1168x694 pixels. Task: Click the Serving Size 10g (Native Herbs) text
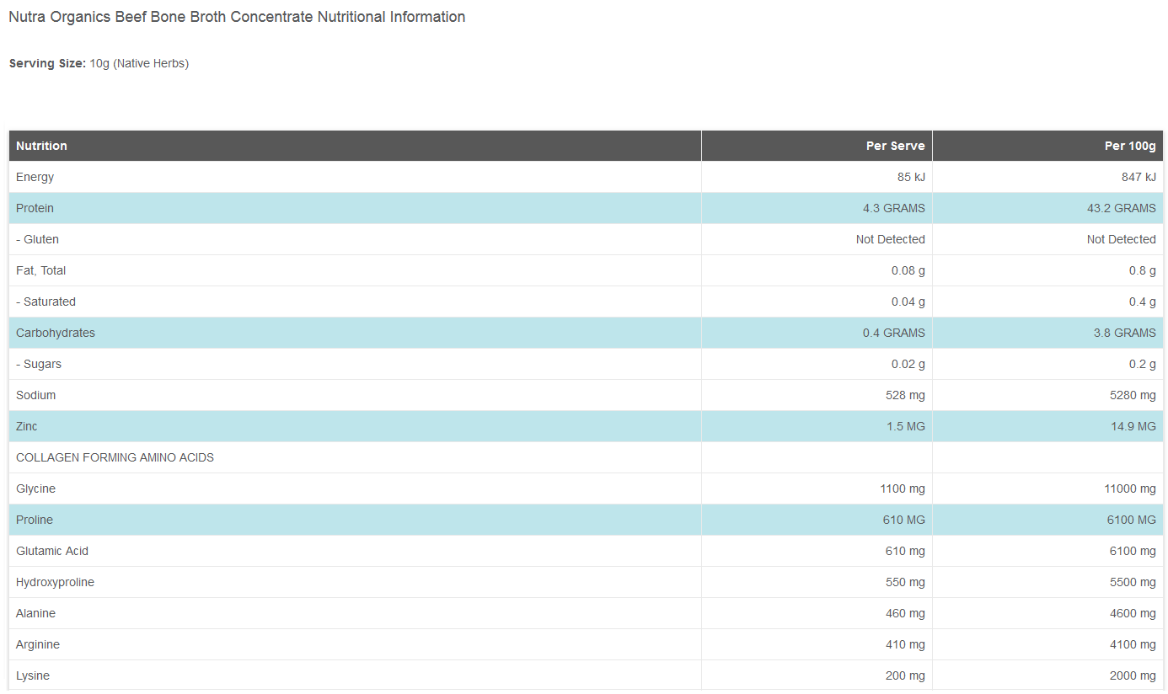99,64
